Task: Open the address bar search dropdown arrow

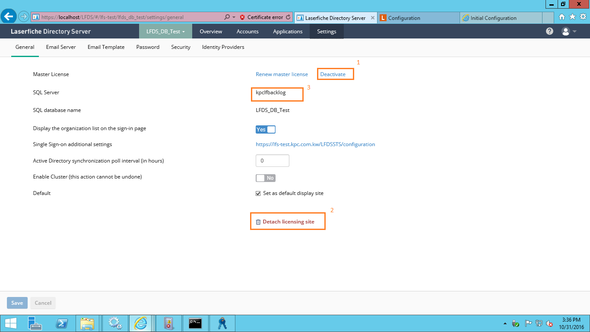Action: (234, 17)
